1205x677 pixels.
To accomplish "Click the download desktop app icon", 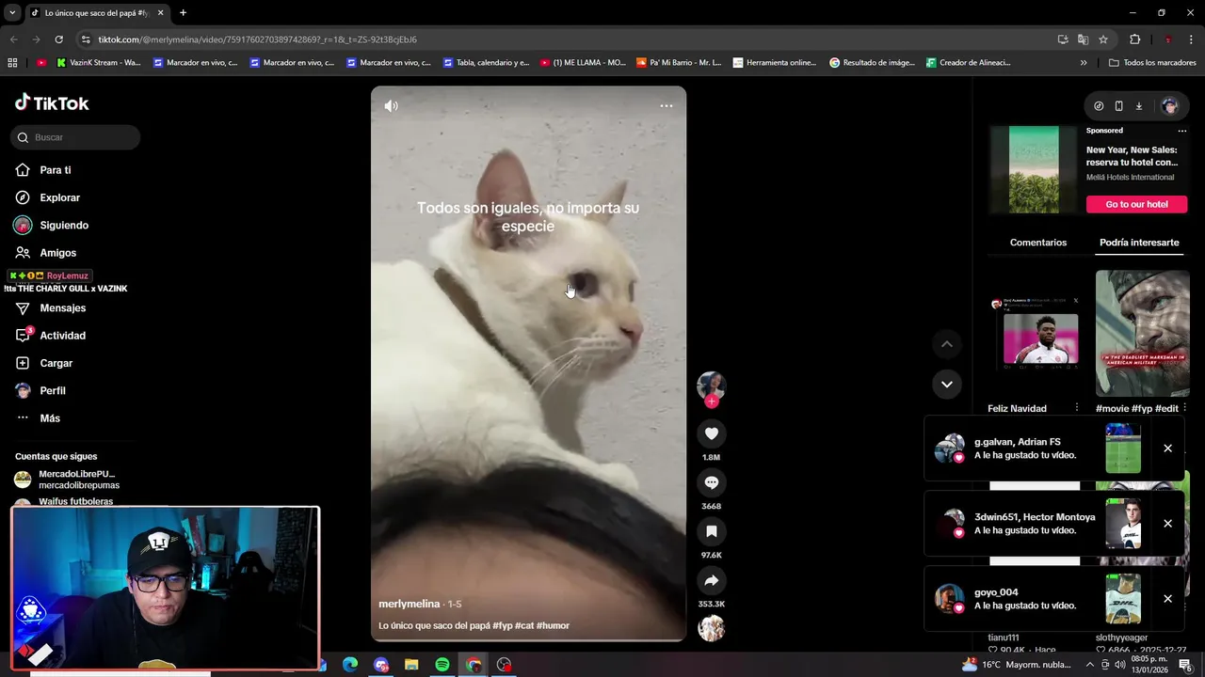I will coord(1138,106).
